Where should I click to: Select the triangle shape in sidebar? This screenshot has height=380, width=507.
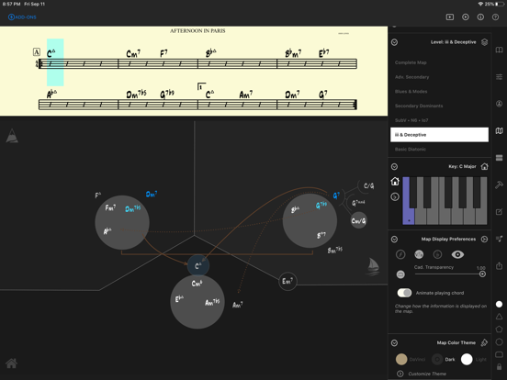[500, 317]
